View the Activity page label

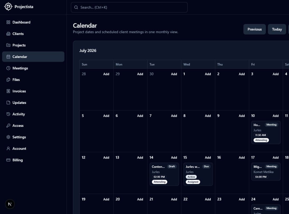pyautogui.click(x=19, y=114)
